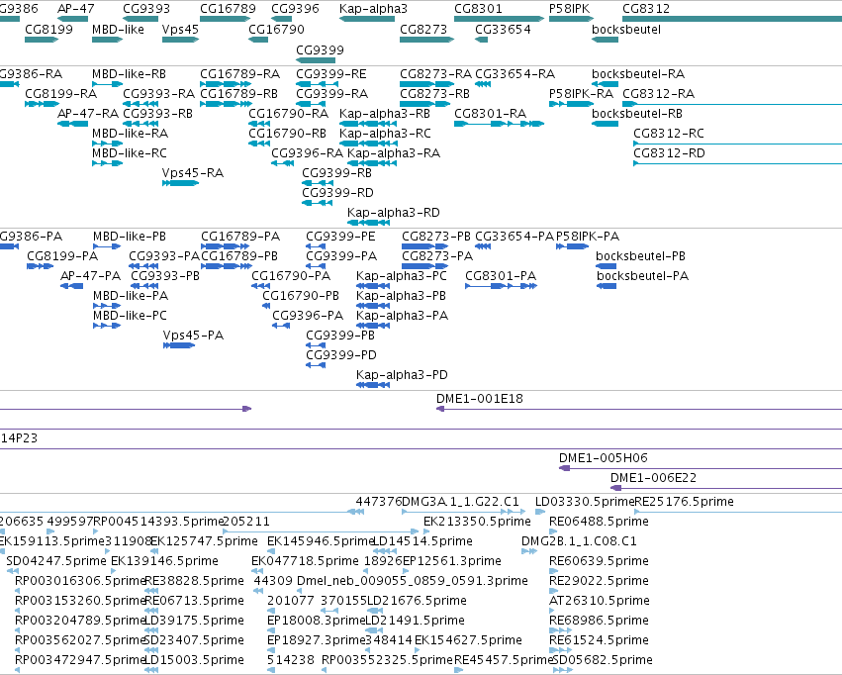Click the CG16790 gene label

pos(276,29)
